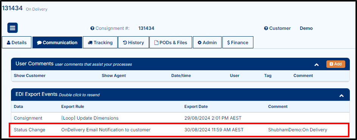The image size is (357, 140).
Task: Select the Status Change export event row
Action: click(180, 130)
